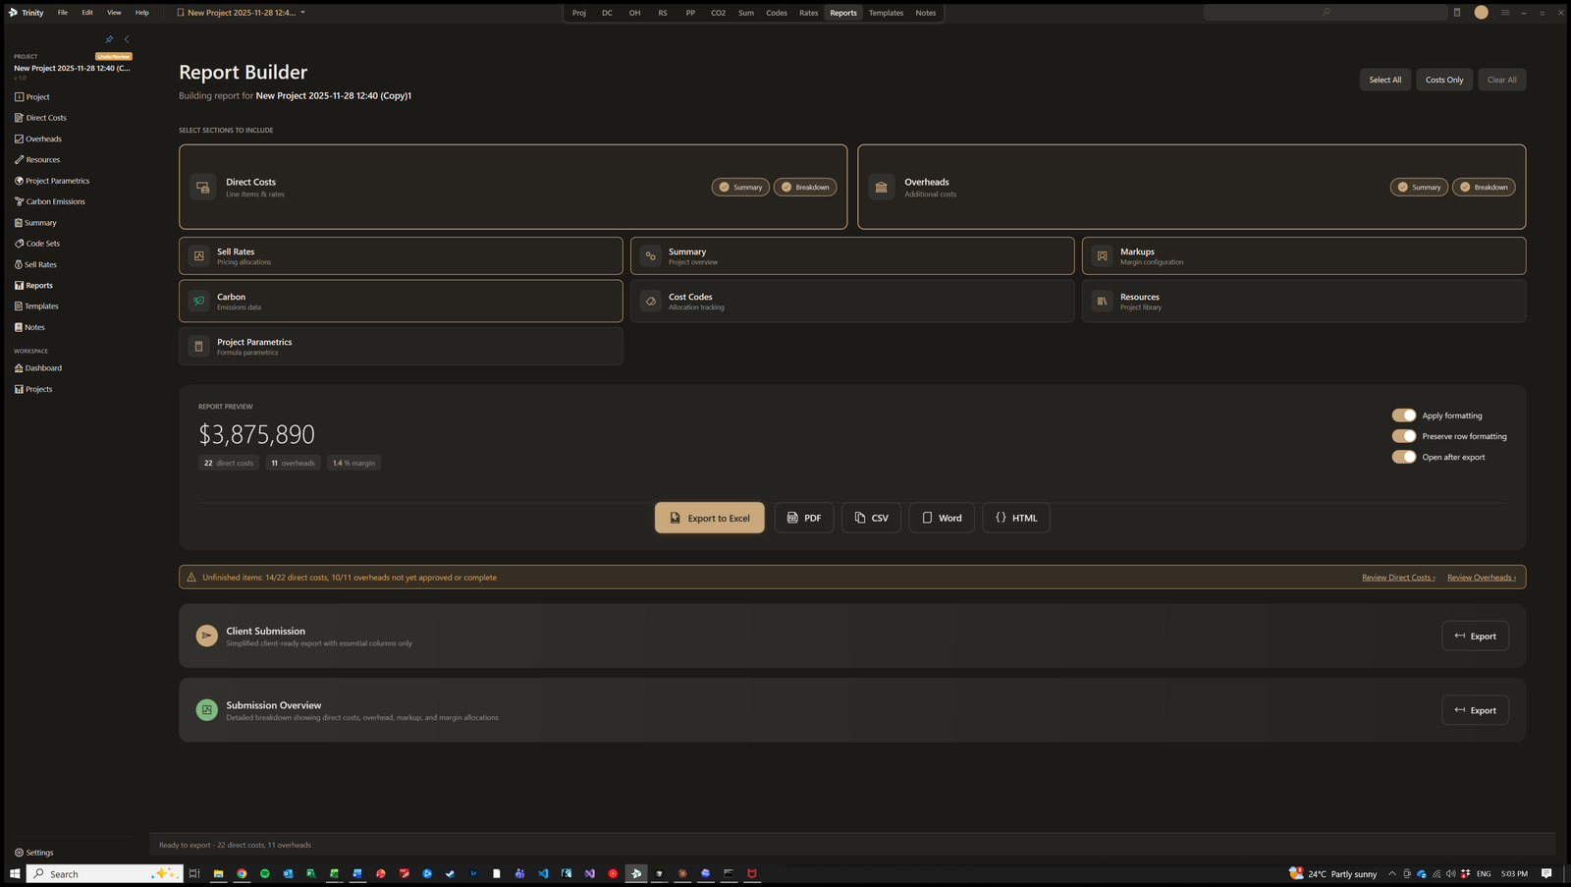Open the hamburger menu icon
Image resolution: width=1571 pixels, height=887 pixels.
(1505, 13)
